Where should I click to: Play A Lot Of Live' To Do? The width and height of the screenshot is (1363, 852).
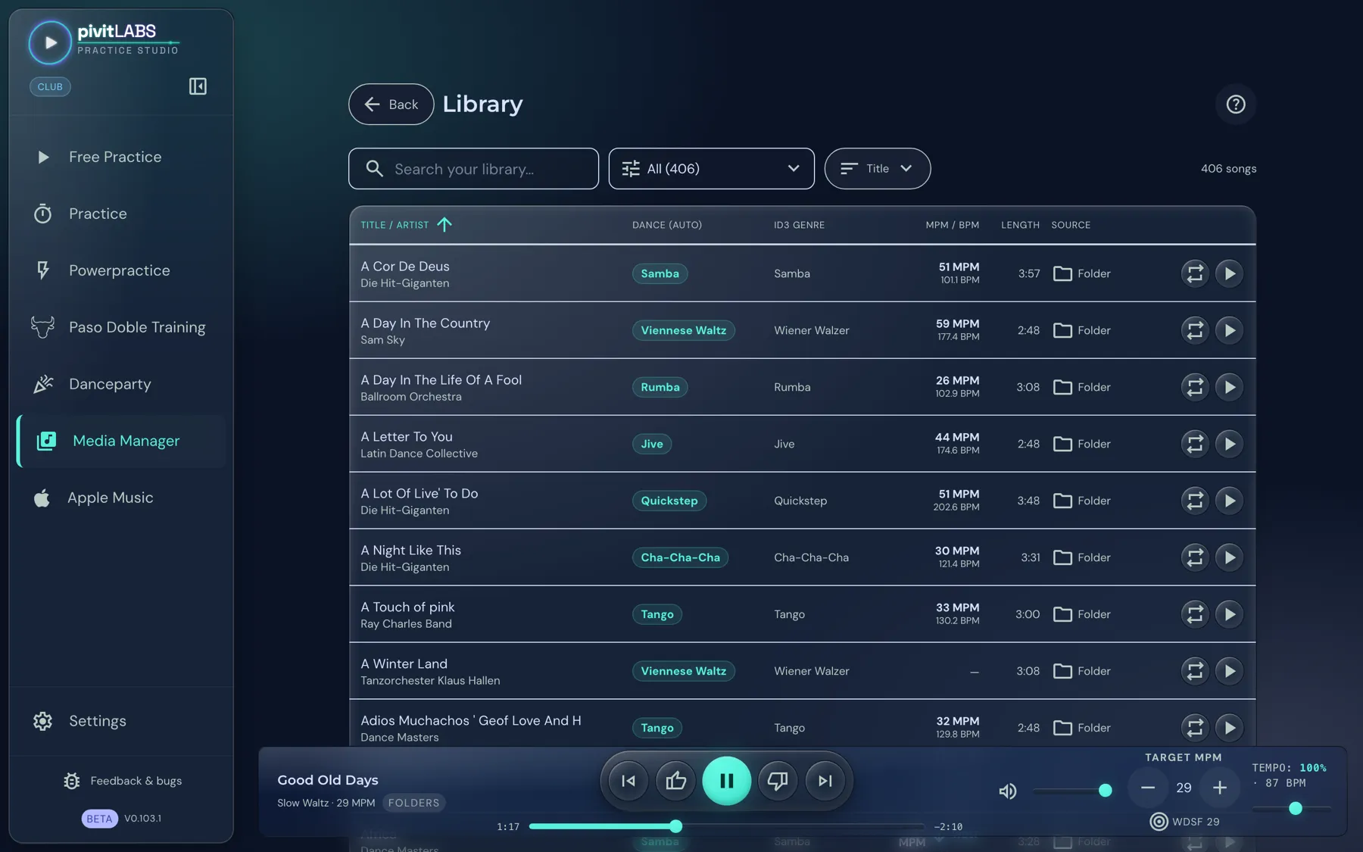(1229, 501)
